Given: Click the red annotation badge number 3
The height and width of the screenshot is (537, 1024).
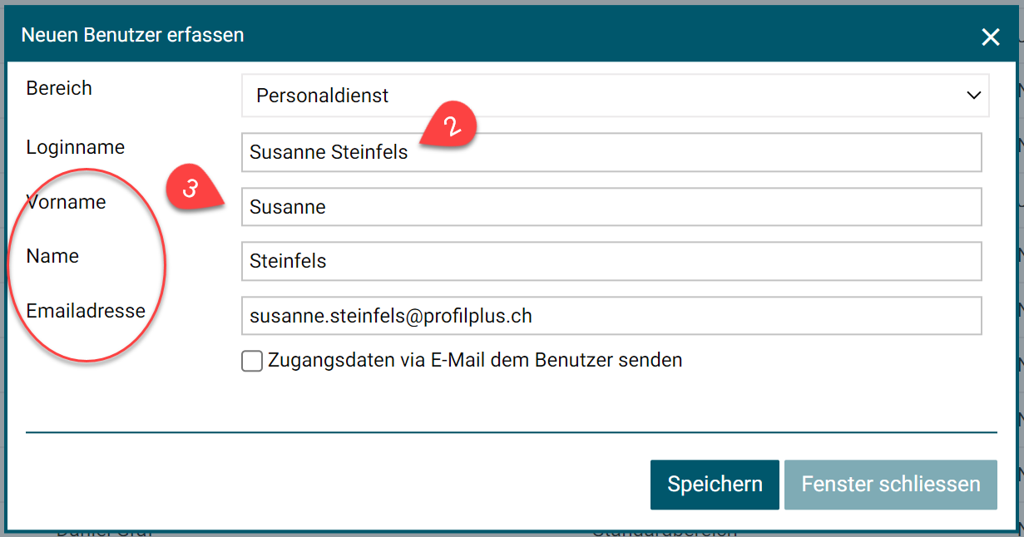Looking at the screenshot, I should pyautogui.click(x=191, y=188).
